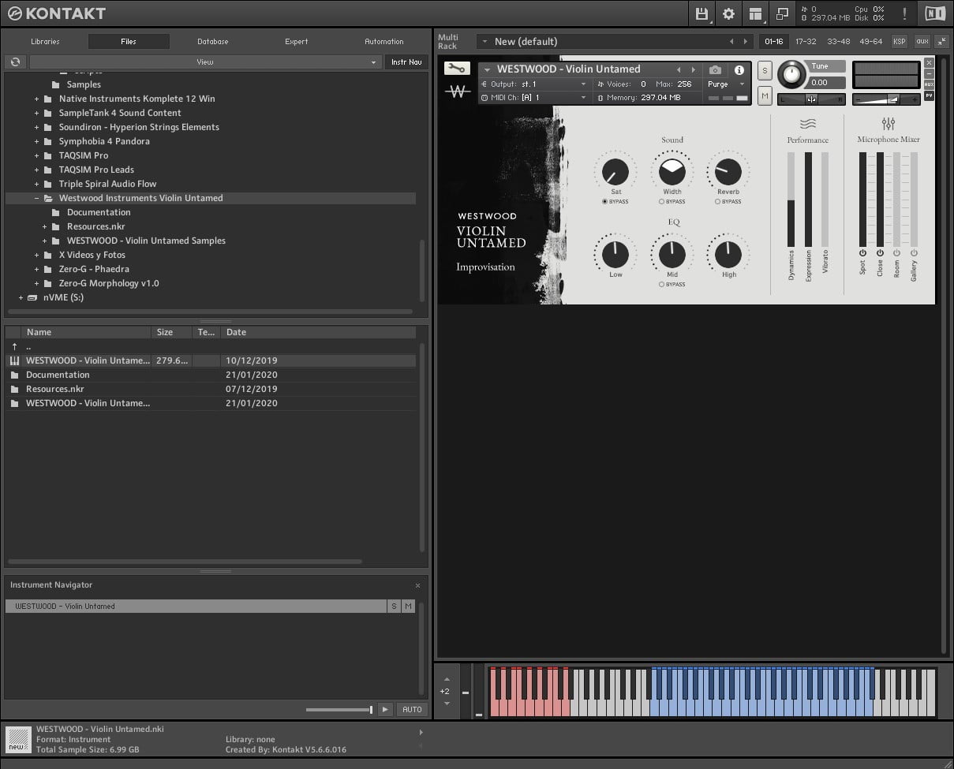Mute WESTWOOD in the Instrument Navigator
The height and width of the screenshot is (769, 954).
(408, 607)
